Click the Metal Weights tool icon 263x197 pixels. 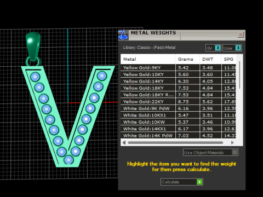[x=123, y=35]
